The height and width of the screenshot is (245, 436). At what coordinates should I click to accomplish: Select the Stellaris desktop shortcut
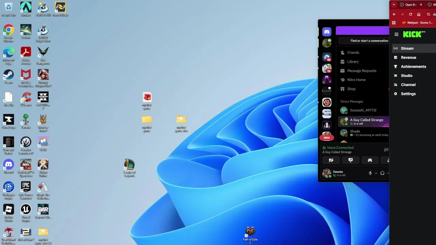(x=26, y=32)
